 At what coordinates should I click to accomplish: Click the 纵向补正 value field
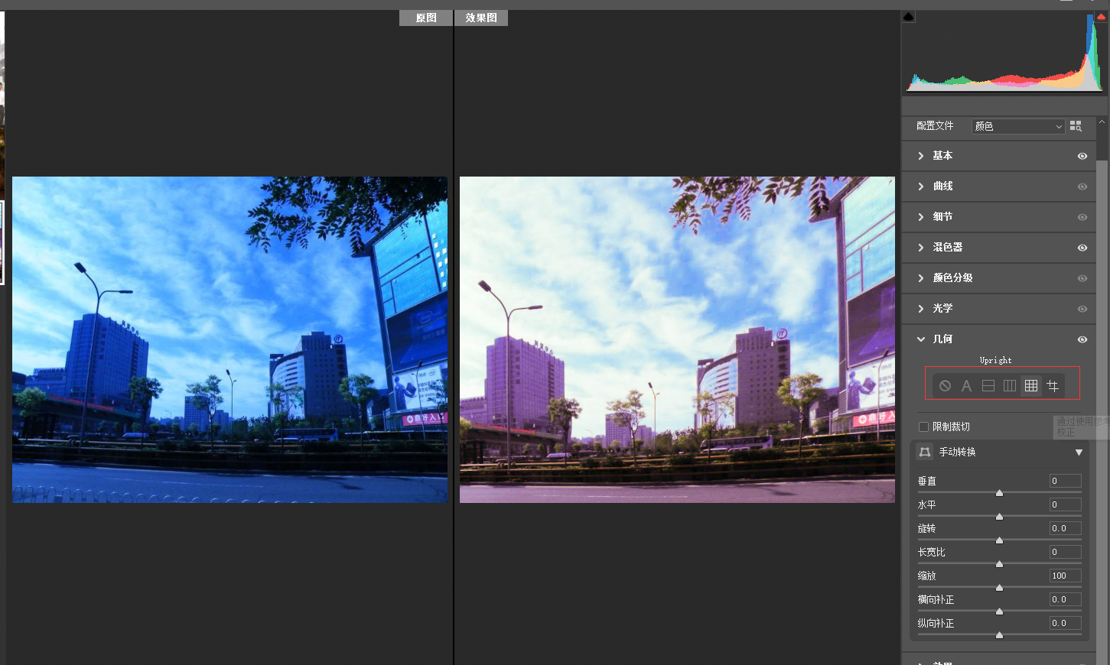coord(1065,623)
